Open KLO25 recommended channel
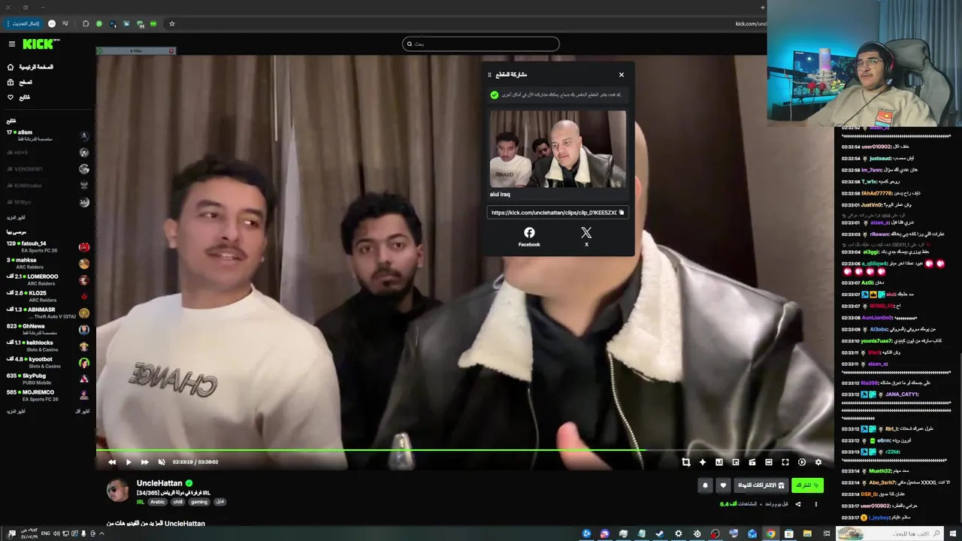The height and width of the screenshot is (541, 962). click(x=48, y=296)
